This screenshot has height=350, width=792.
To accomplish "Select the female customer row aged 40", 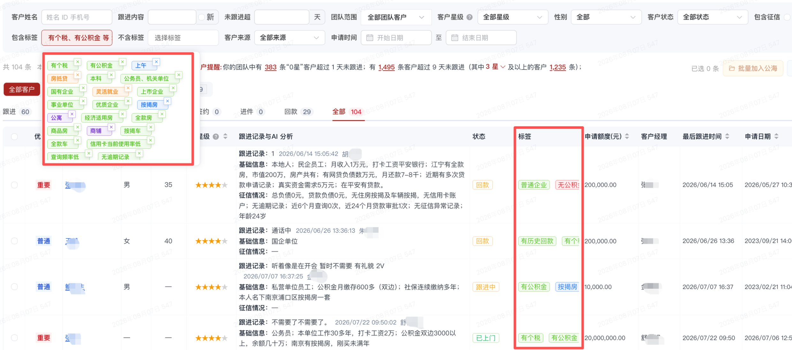I will point(14,241).
